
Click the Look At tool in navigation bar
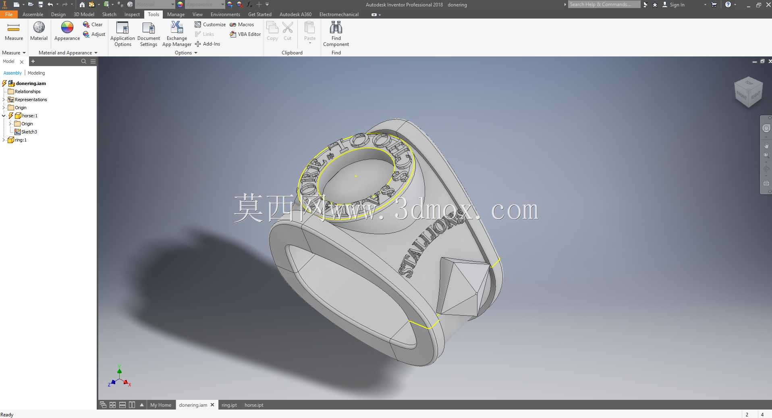coord(766,183)
